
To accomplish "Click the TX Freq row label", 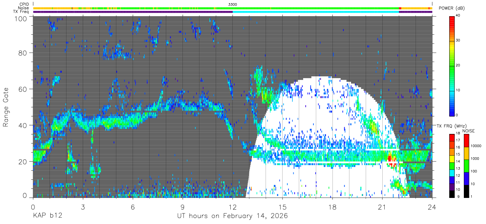I will 21,12.
